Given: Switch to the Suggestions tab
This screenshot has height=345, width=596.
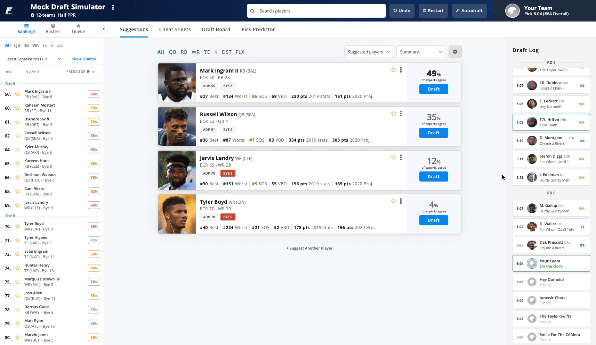Looking at the screenshot, I should (x=134, y=30).
